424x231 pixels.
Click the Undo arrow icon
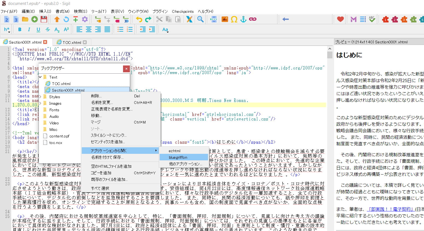point(139,19)
